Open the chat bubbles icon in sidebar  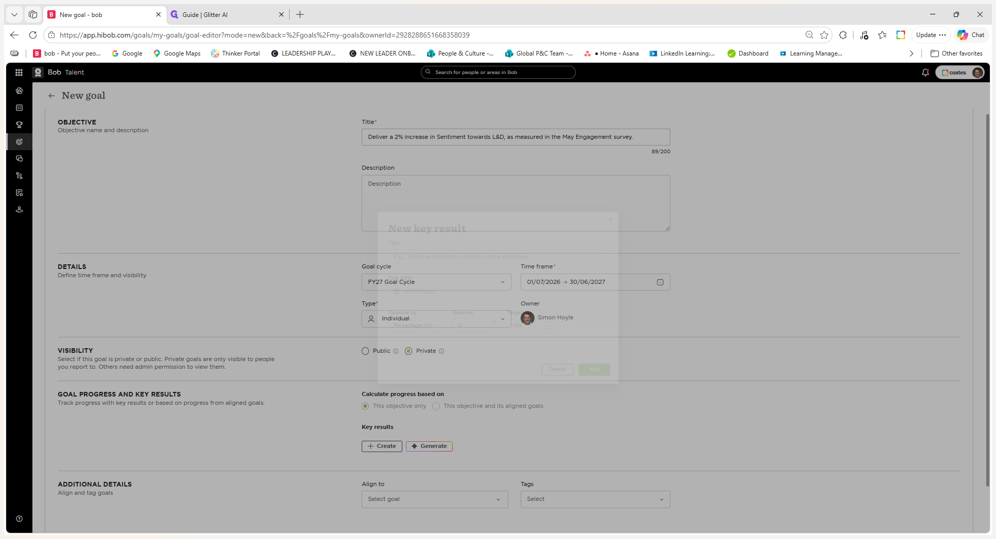pos(19,158)
